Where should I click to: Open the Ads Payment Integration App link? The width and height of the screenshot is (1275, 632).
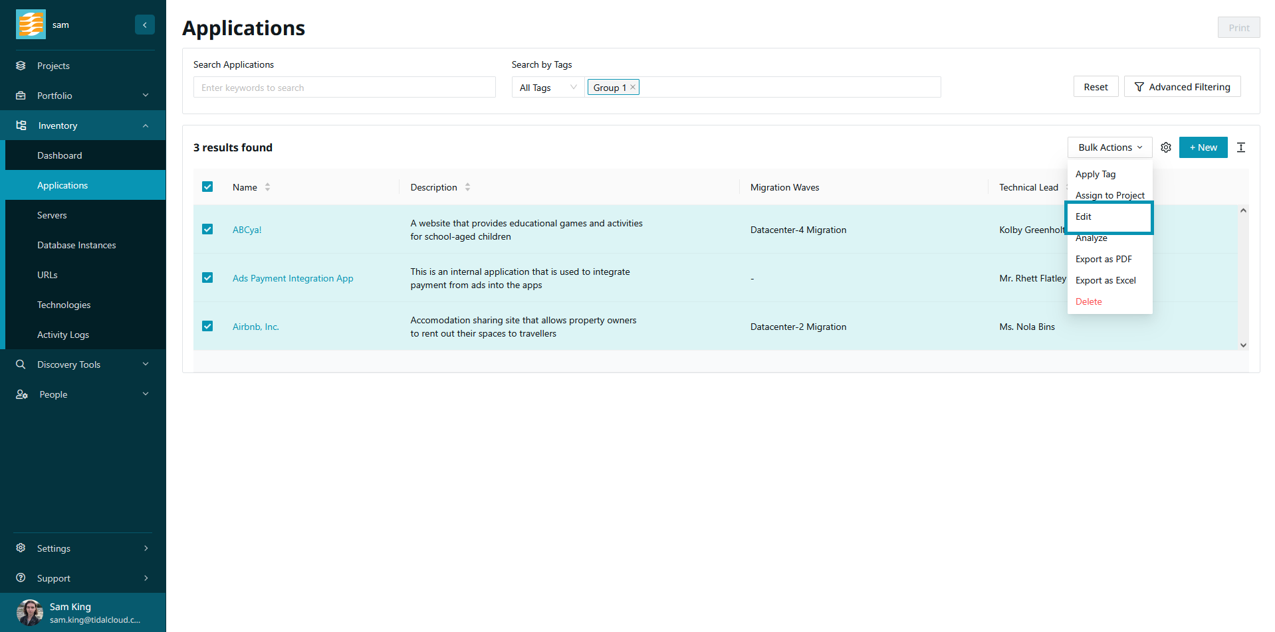292,278
